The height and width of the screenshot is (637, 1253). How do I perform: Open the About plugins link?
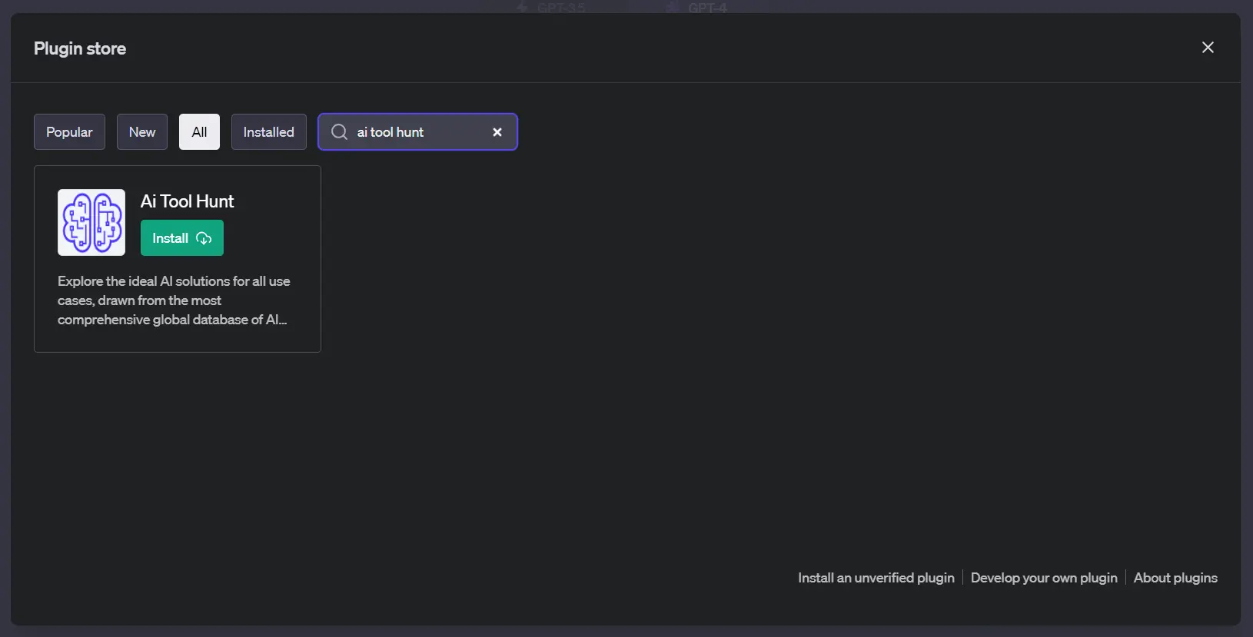coord(1175,578)
